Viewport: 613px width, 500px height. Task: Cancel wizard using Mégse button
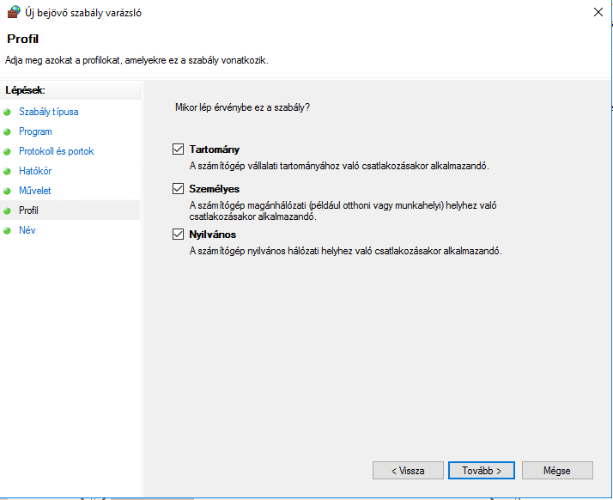556,471
